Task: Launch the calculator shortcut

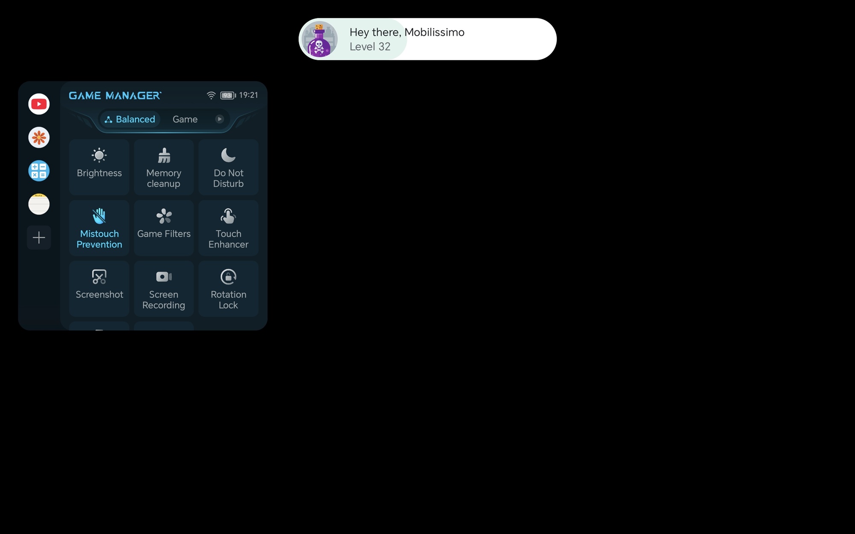Action: (39, 171)
